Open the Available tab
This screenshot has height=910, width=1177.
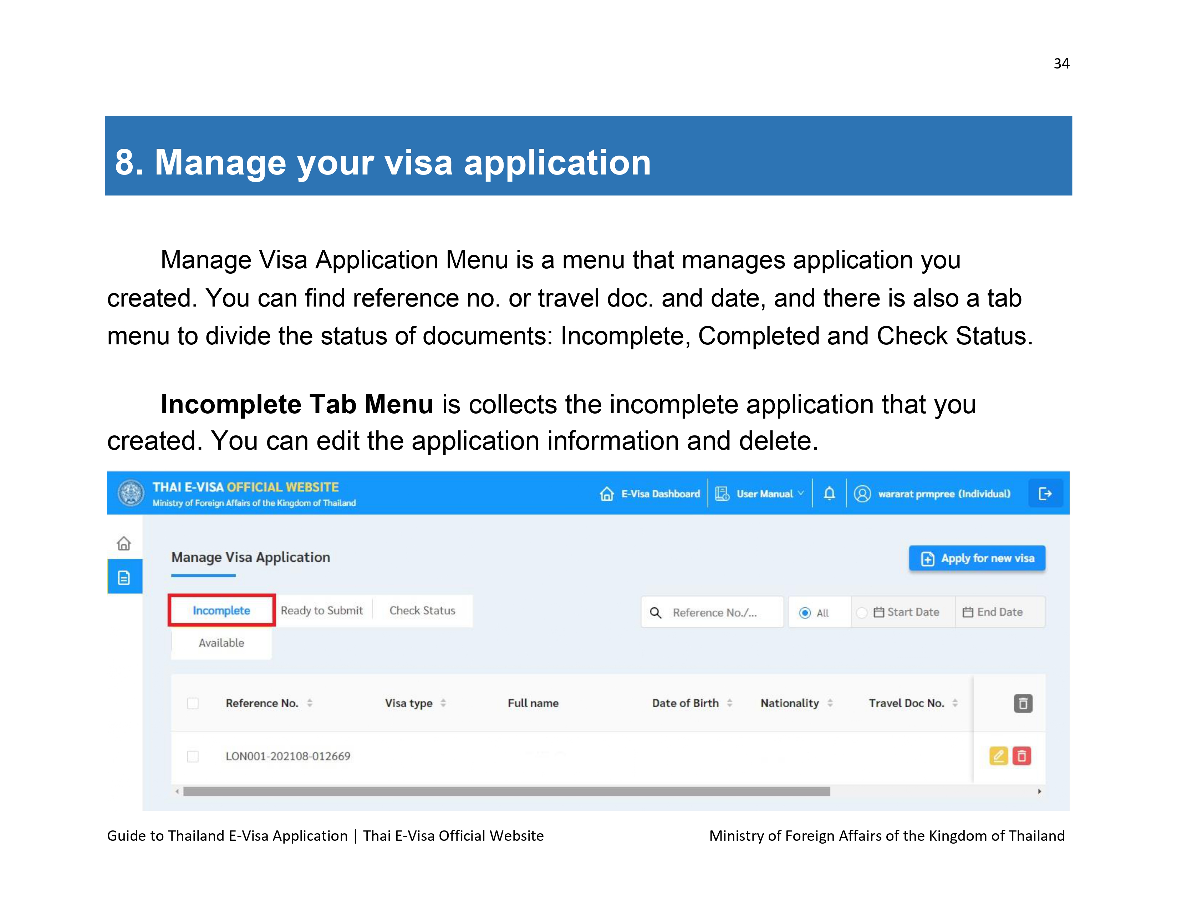point(221,643)
